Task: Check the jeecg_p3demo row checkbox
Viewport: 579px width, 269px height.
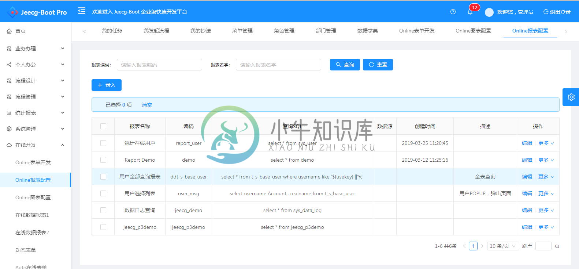Action: tap(103, 227)
